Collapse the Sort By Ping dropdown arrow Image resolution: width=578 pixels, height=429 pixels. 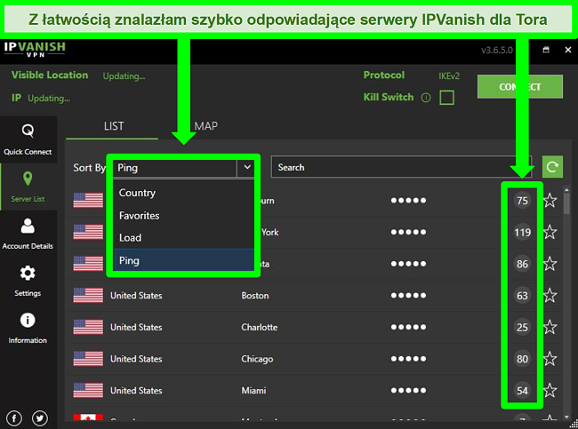(x=247, y=168)
